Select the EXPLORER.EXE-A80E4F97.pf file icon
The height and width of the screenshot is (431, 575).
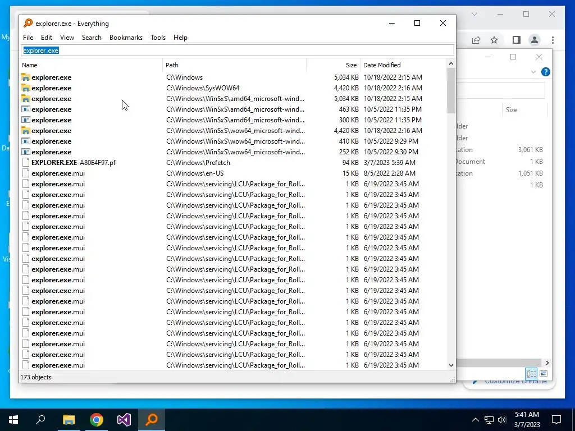[25, 162]
